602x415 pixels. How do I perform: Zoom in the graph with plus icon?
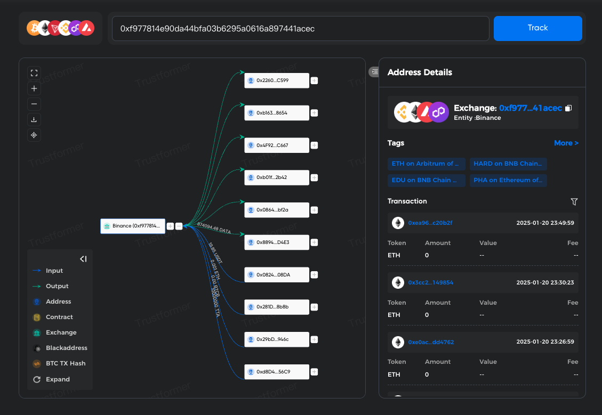tap(34, 88)
